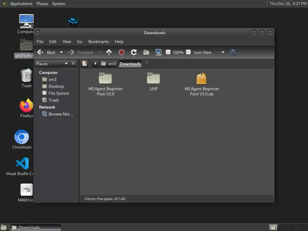Select the MS Agent Beginner Pack V3.0 folder
The width and height of the screenshot is (308, 231).
[x=106, y=84]
